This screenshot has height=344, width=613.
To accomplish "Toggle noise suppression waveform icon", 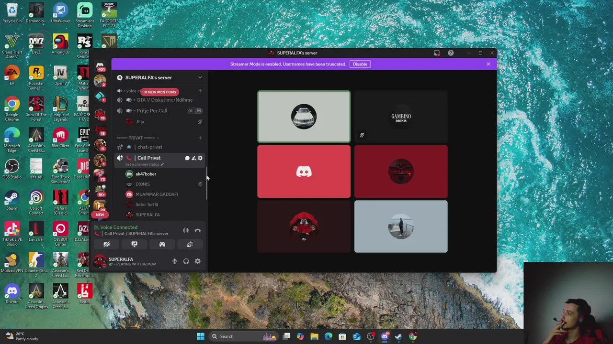I will coord(186,230).
